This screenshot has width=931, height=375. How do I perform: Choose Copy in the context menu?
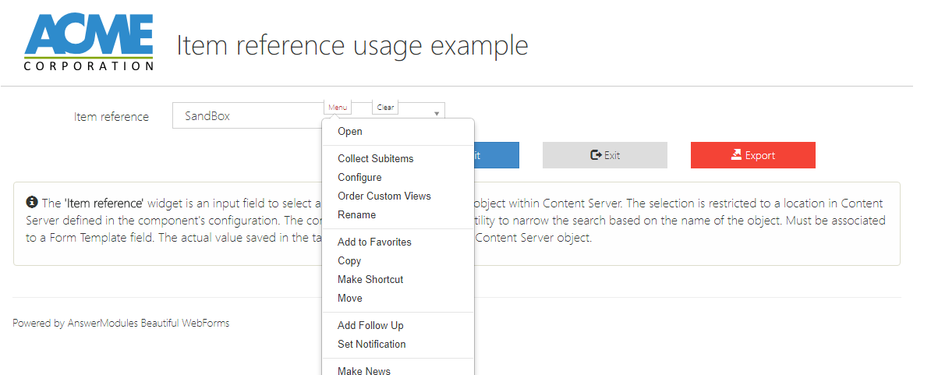[x=349, y=260]
